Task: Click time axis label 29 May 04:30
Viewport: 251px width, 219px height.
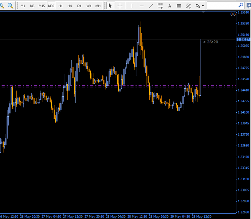Action: click(x=180, y=217)
